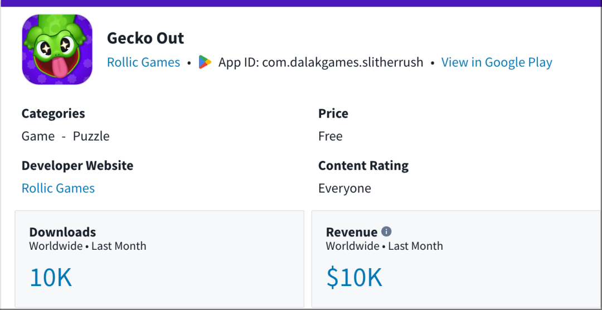602x310 pixels.
Task: Click Worldwide • Last Month under Revenue
Action: (384, 246)
